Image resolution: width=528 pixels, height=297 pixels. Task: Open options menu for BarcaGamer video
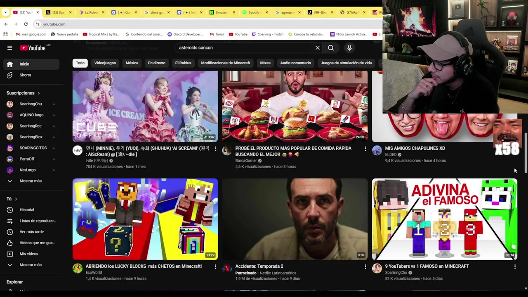tap(365, 148)
